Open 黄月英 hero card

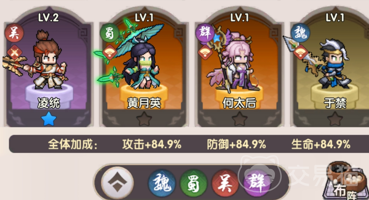(x=144, y=68)
